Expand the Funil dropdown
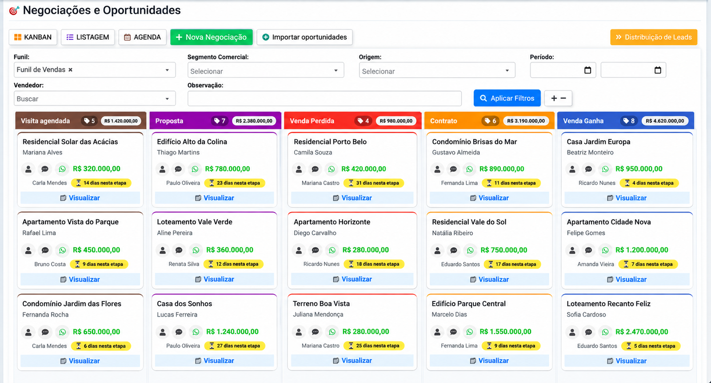The height and width of the screenshot is (383, 711). pyautogui.click(x=167, y=70)
